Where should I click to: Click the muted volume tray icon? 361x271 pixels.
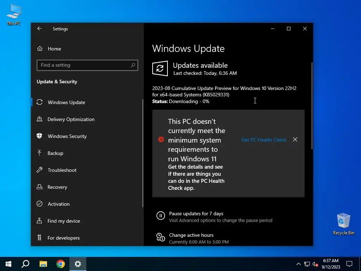(x=316, y=264)
